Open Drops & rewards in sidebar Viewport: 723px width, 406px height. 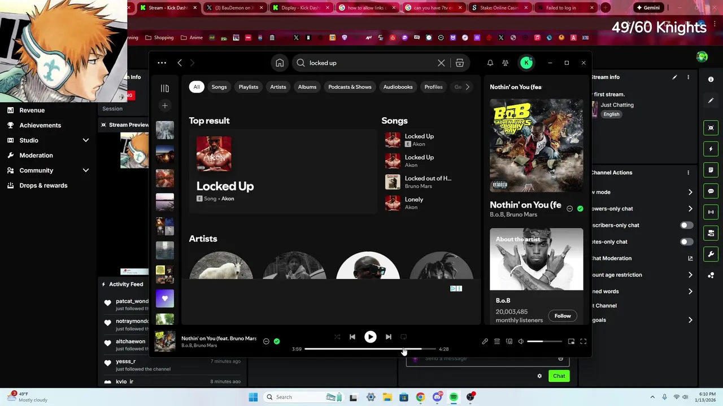coord(43,186)
